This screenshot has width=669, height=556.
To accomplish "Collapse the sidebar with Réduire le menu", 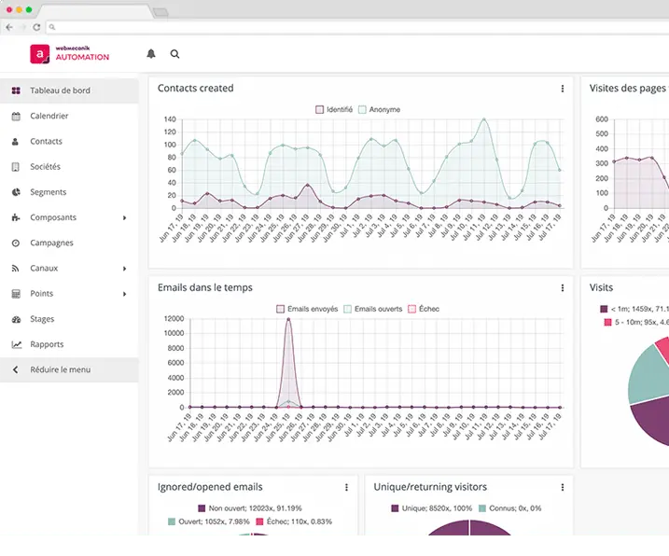I will [x=69, y=369].
